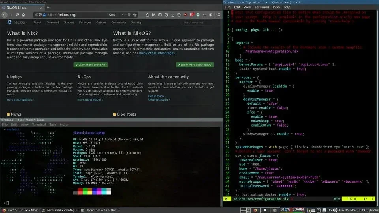379x213 pixels.
Task: Click US keyboard layout indicator
Action: 329,210
